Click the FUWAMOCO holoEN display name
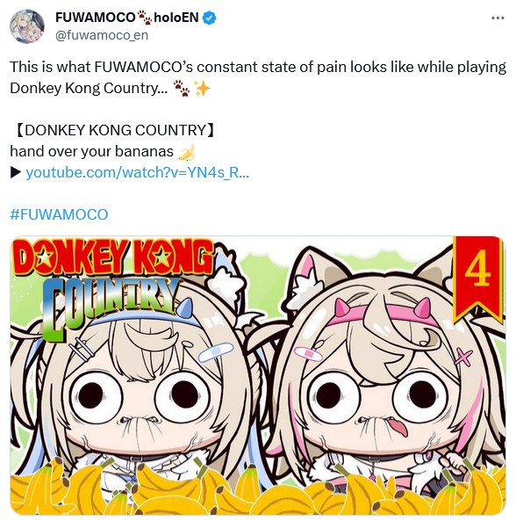 (127, 18)
